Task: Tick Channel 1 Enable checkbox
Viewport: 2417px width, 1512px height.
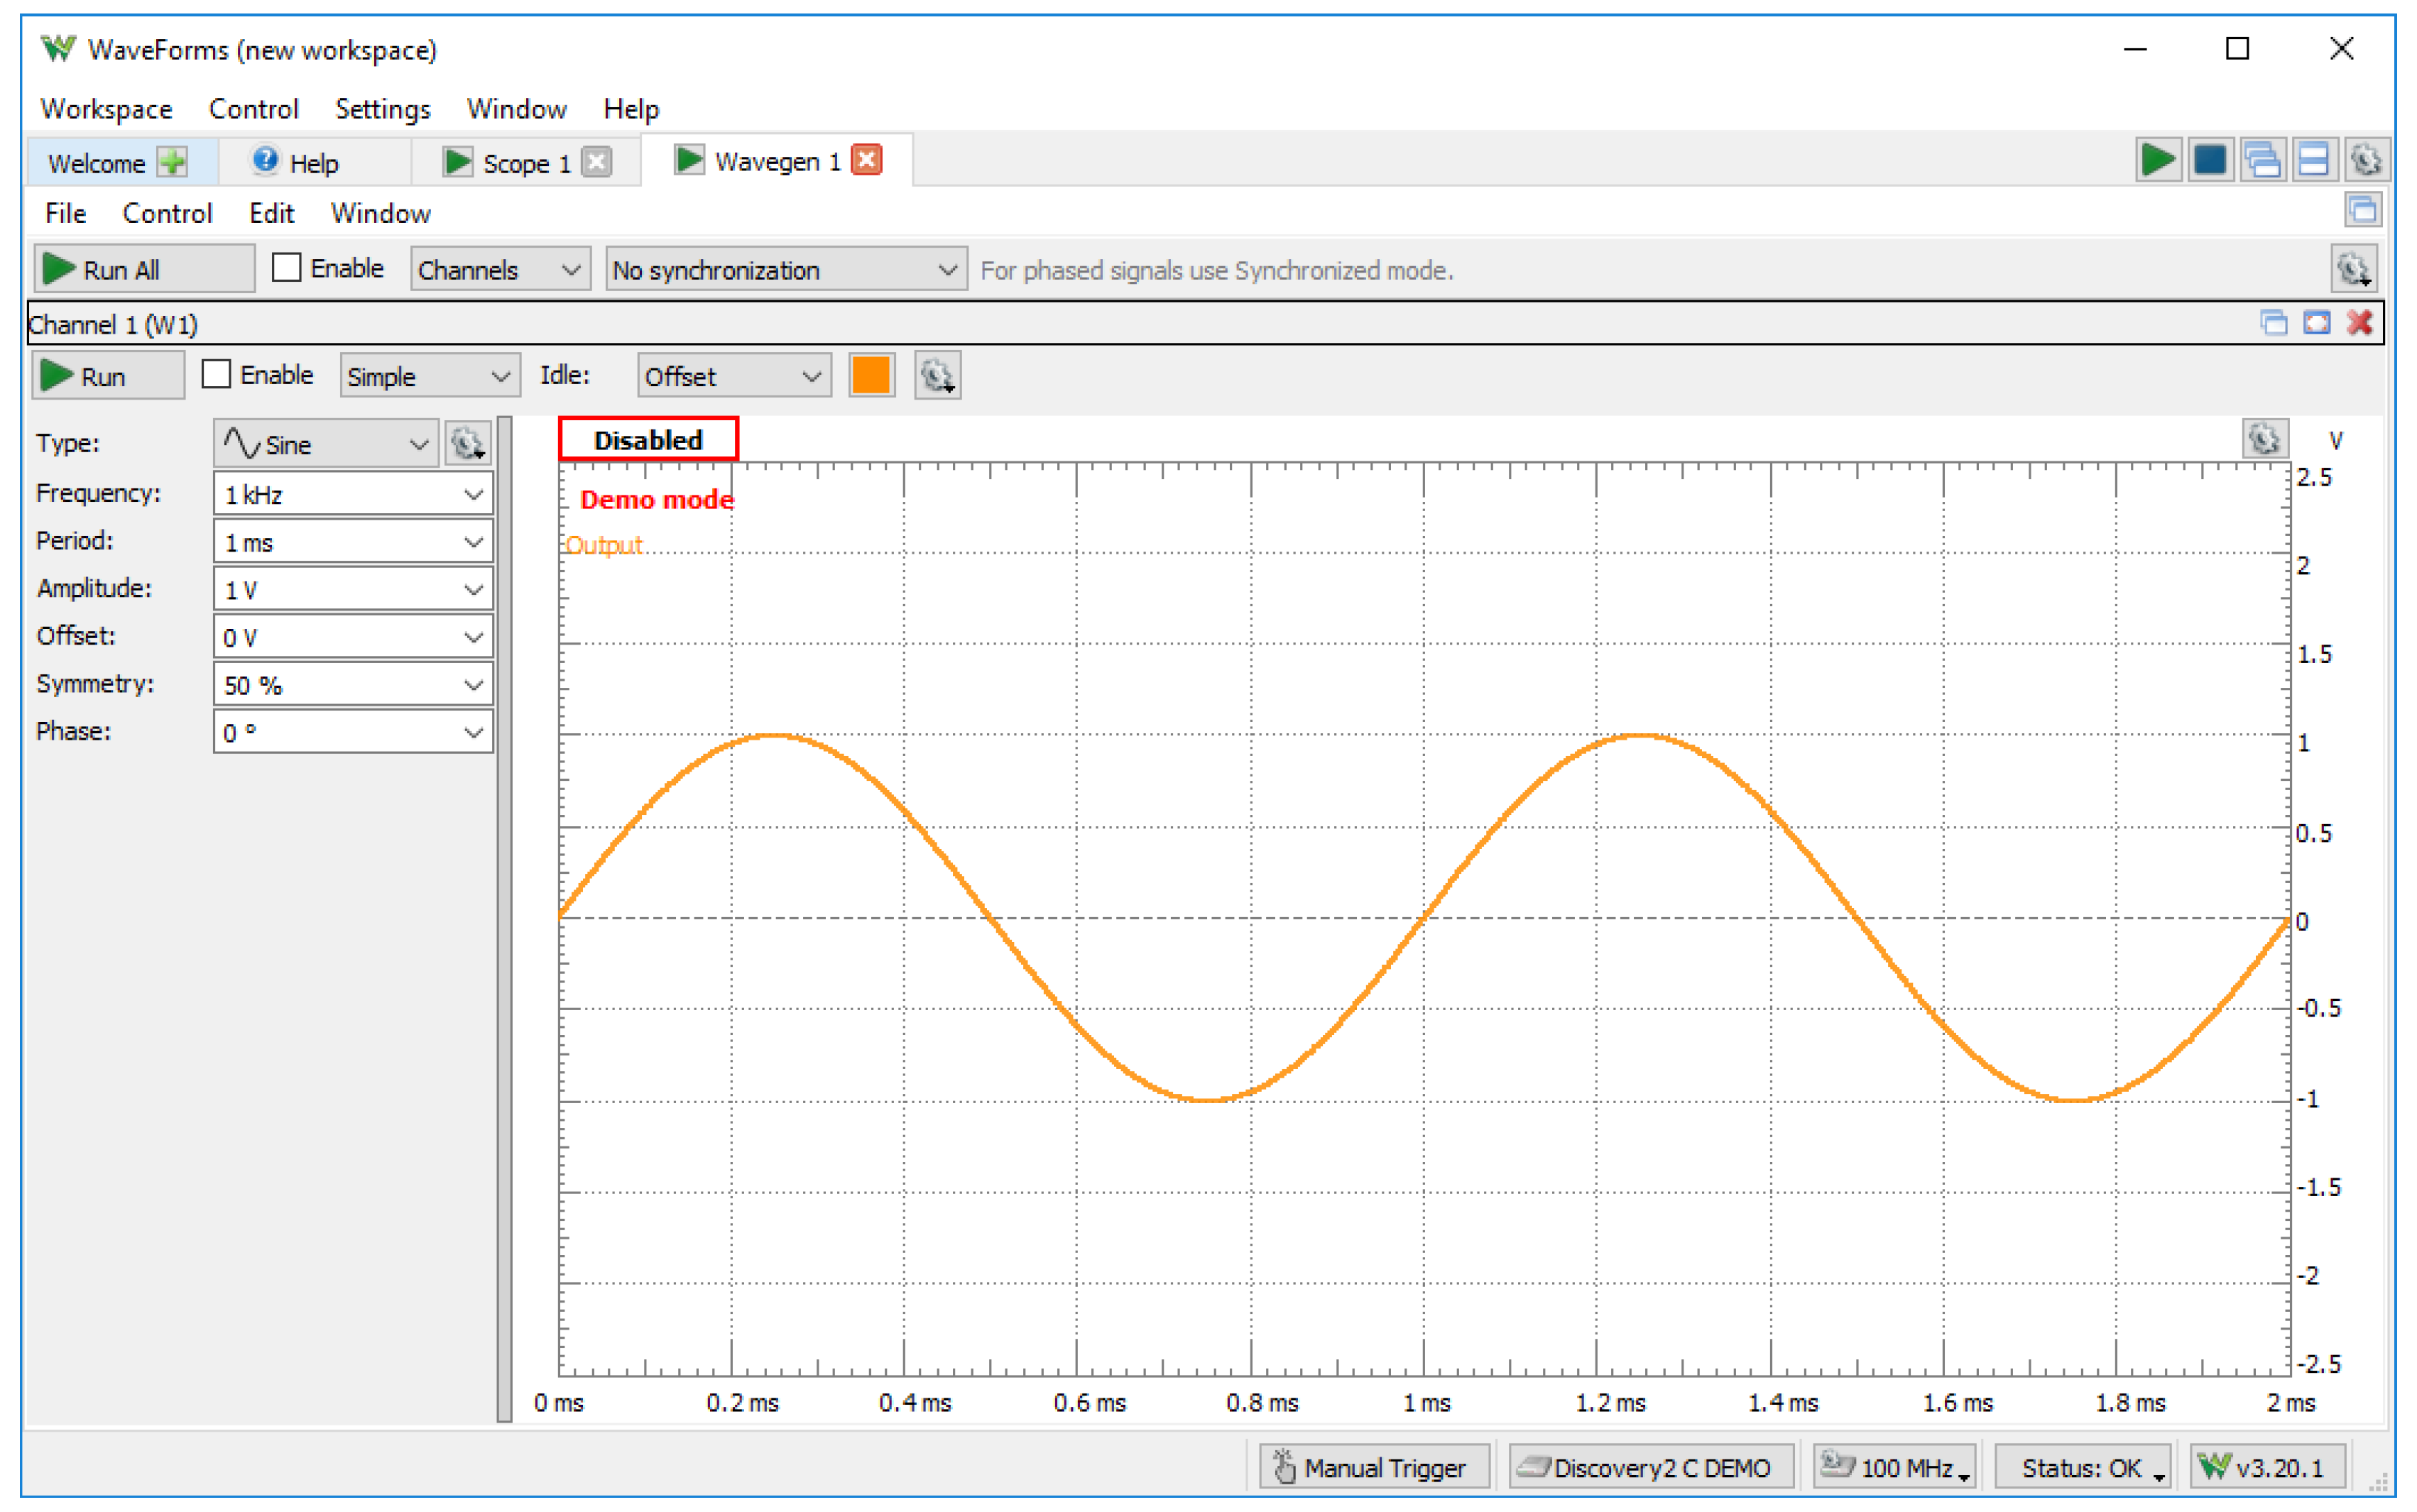Action: tap(216, 375)
